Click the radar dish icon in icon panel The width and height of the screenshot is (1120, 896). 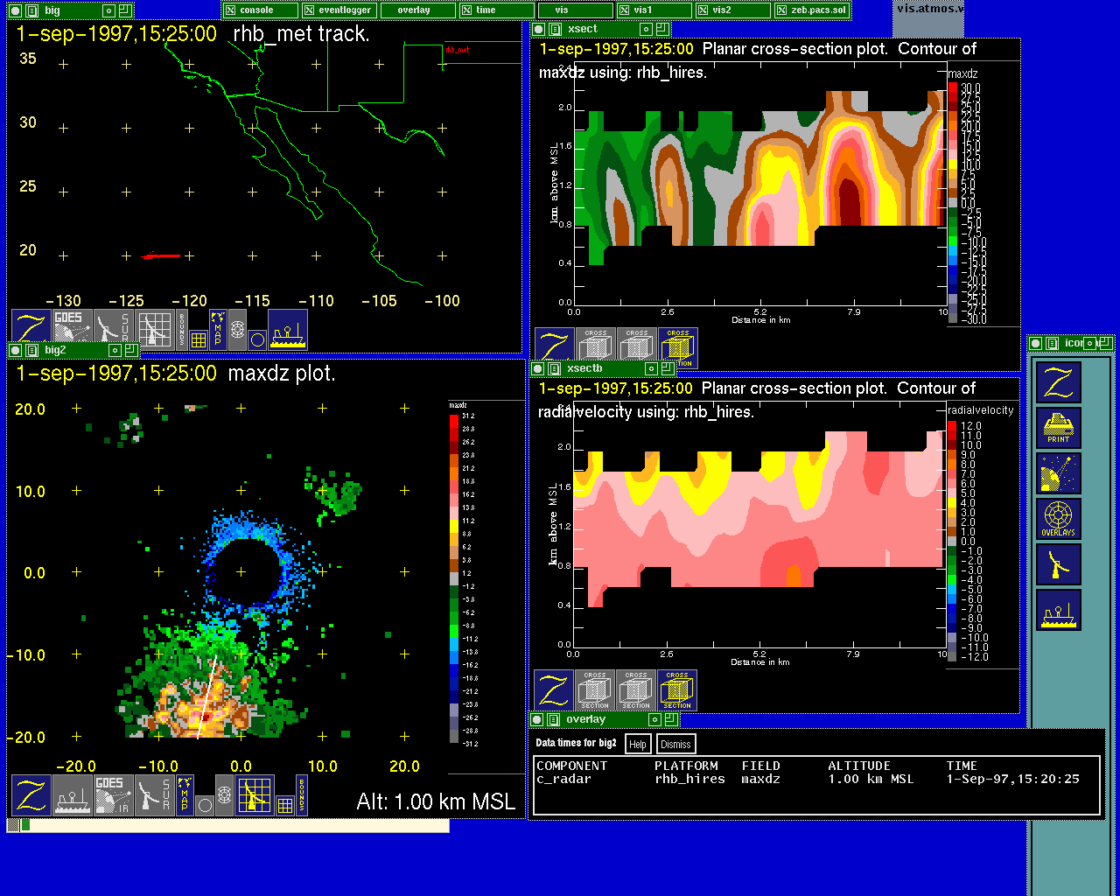pyautogui.click(x=1058, y=564)
